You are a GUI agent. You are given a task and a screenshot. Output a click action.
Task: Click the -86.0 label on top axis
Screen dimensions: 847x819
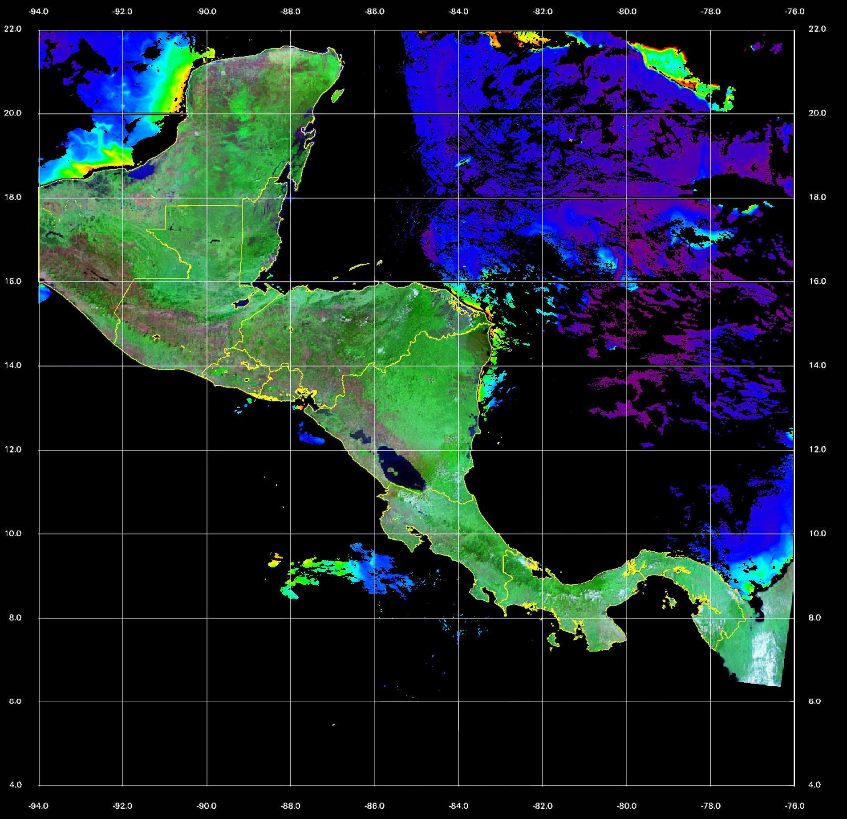pos(374,12)
